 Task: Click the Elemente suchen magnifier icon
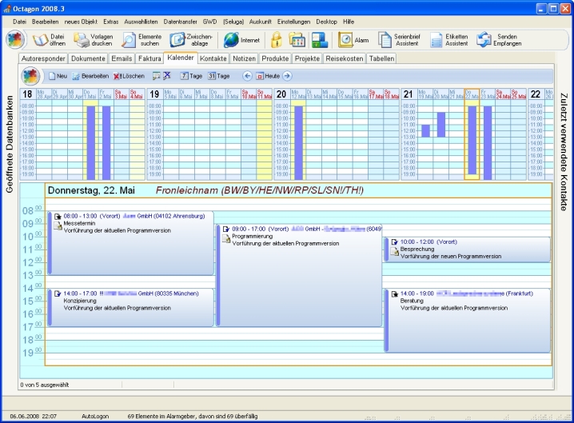point(129,39)
